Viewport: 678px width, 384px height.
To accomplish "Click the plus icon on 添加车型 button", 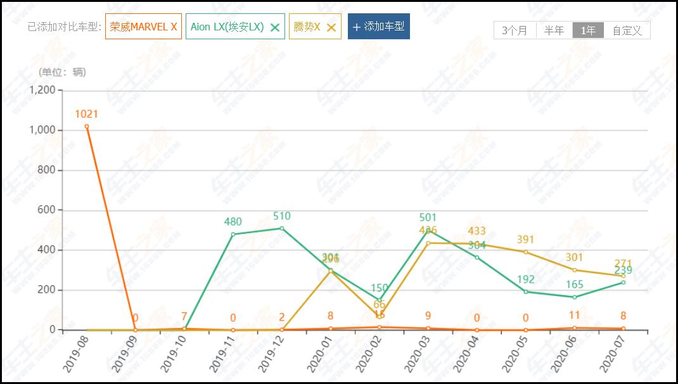I will pyautogui.click(x=356, y=27).
